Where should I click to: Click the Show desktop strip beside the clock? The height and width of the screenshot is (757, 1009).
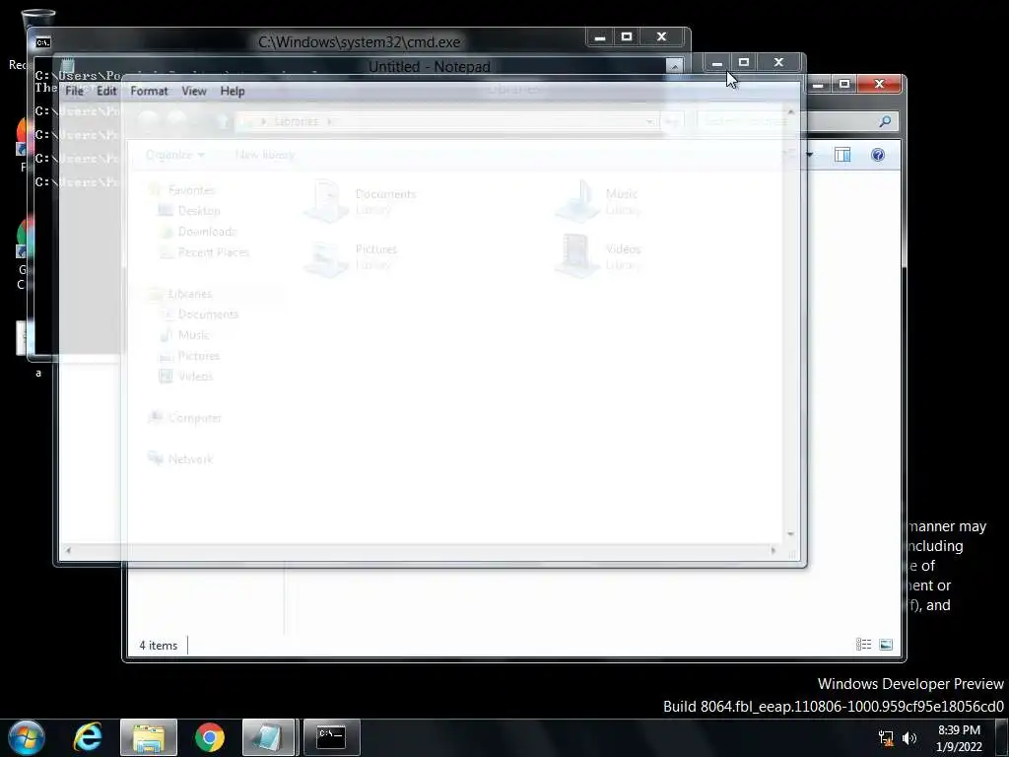[1002, 738]
